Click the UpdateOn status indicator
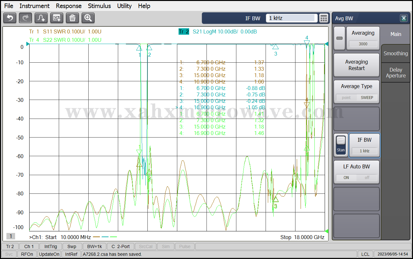The width and height of the screenshot is (413, 259). [49, 254]
